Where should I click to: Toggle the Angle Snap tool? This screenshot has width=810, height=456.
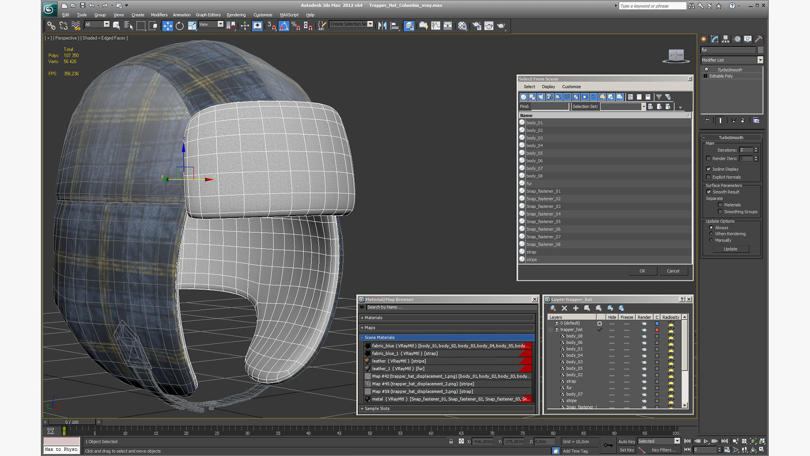283,26
